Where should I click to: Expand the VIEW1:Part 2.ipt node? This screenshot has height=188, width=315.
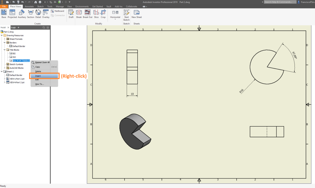tap(5, 79)
